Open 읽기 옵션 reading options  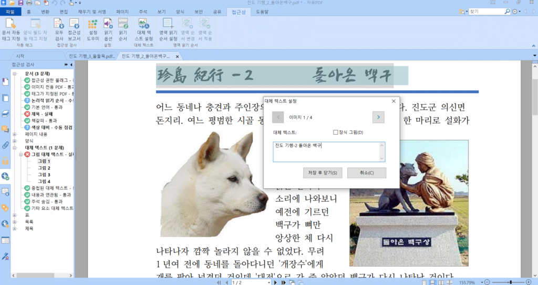click(108, 29)
